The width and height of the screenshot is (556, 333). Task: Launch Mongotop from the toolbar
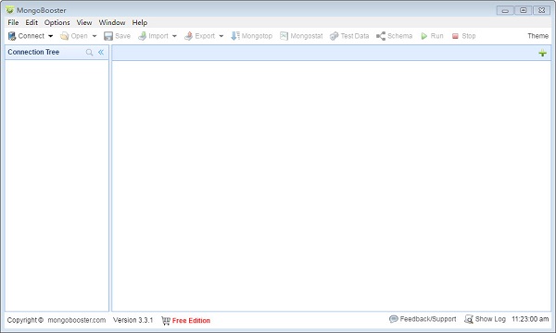click(251, 36)
